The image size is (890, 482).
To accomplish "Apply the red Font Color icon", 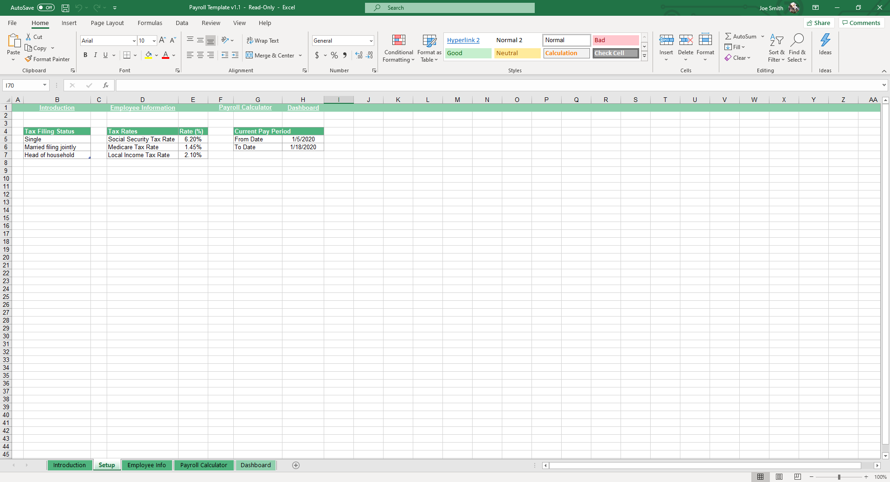I will [166, 55].
